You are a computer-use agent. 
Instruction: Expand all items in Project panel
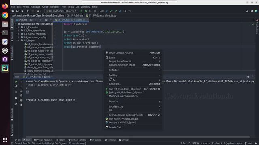(x=36, y=20)
